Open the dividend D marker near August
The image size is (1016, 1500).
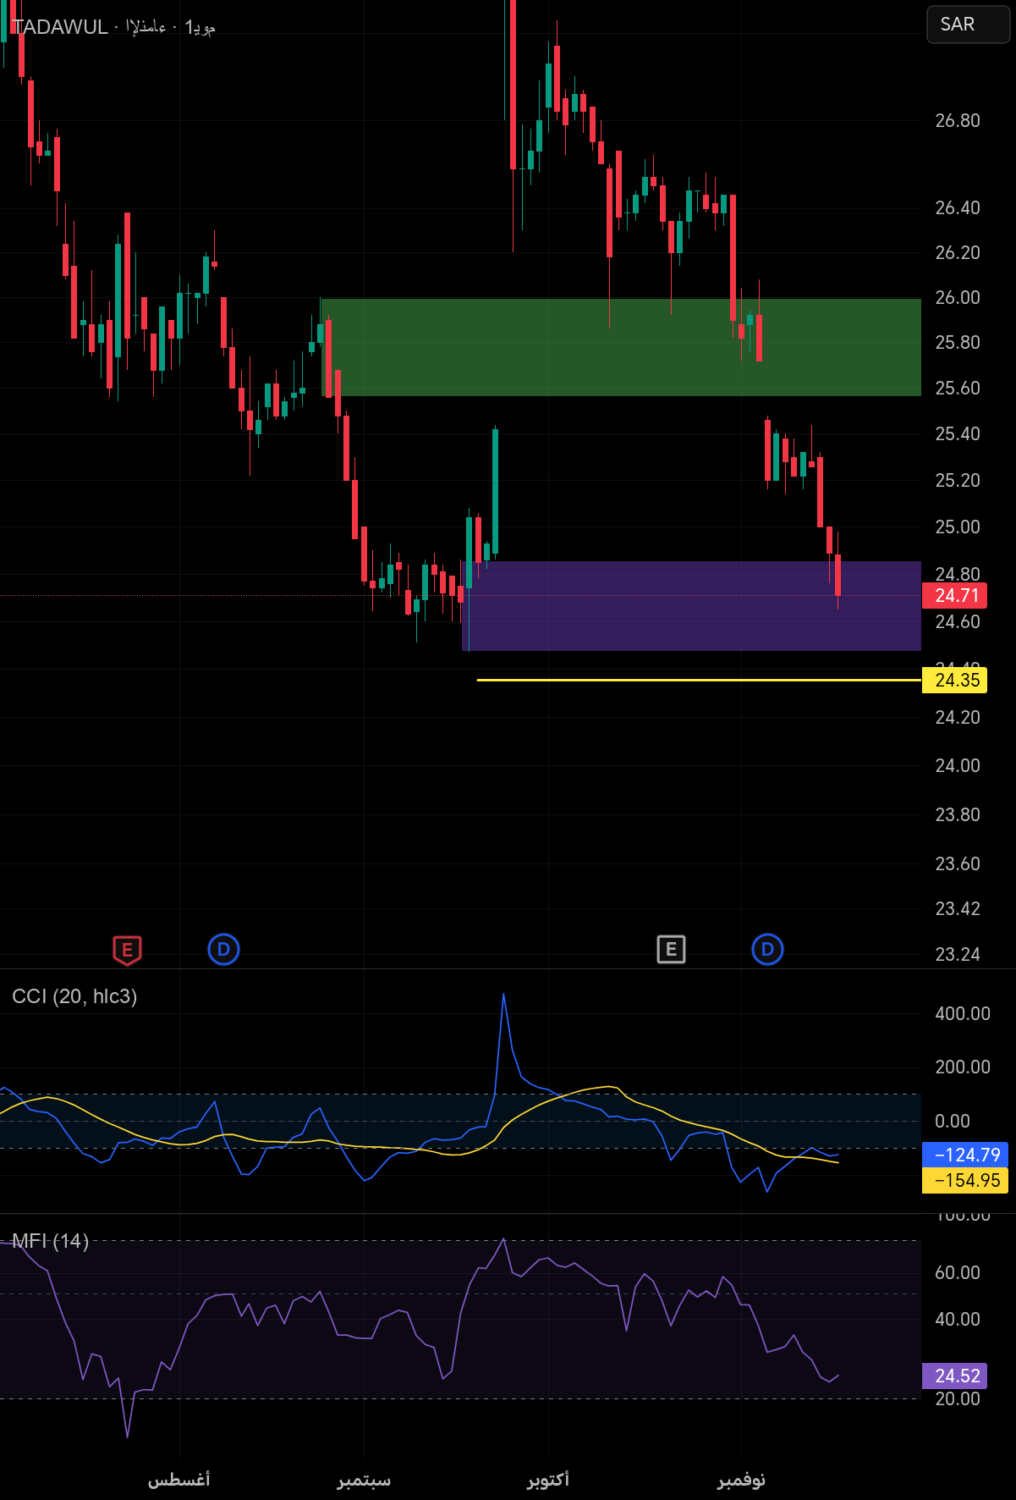pos(223,950)
